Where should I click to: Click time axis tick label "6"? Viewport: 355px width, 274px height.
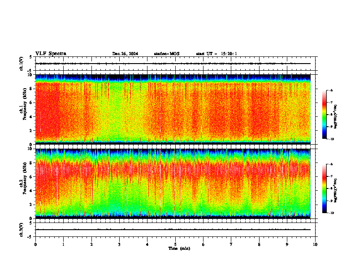(x=203, y=244)
